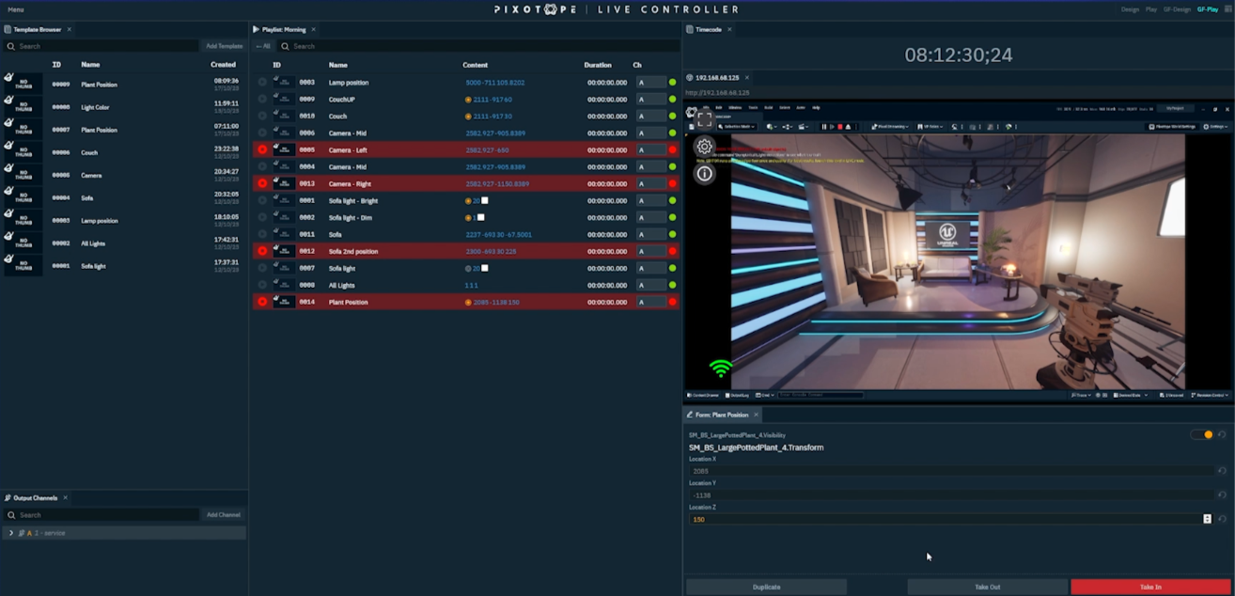Open channel dropdown for Sofa 2nd position row
This screenshot has width=1235, height=596.
[x=650, y=252]
